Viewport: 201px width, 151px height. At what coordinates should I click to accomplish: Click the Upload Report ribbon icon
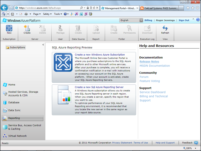click(96, 28)
